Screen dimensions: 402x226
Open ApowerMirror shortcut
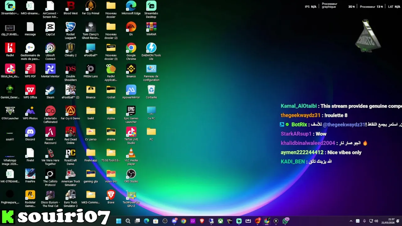131,92
